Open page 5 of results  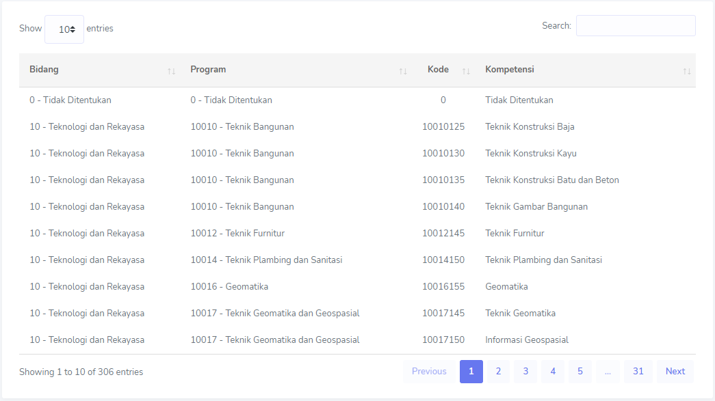click(580, 372)
